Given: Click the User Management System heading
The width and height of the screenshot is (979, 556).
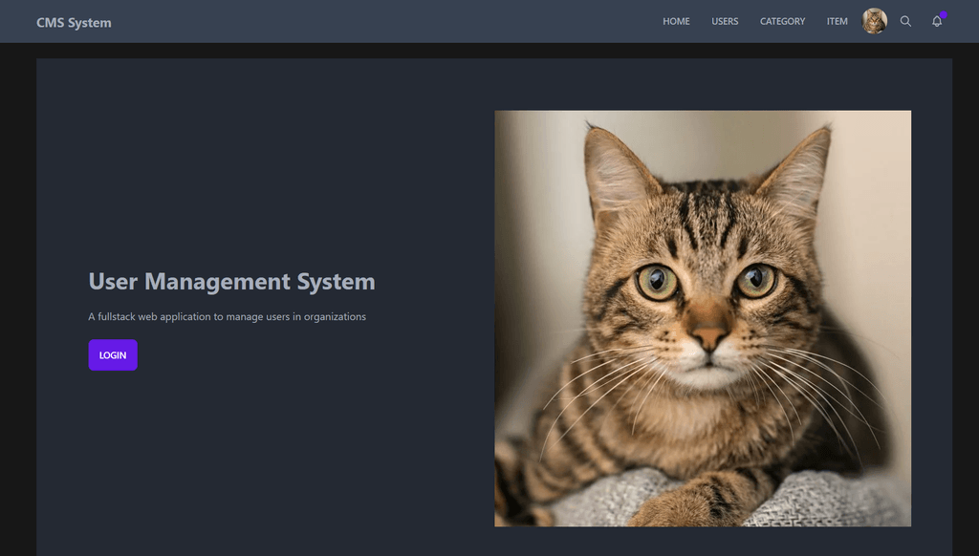Looking at the screenshot, I should [x=231, y=282].
